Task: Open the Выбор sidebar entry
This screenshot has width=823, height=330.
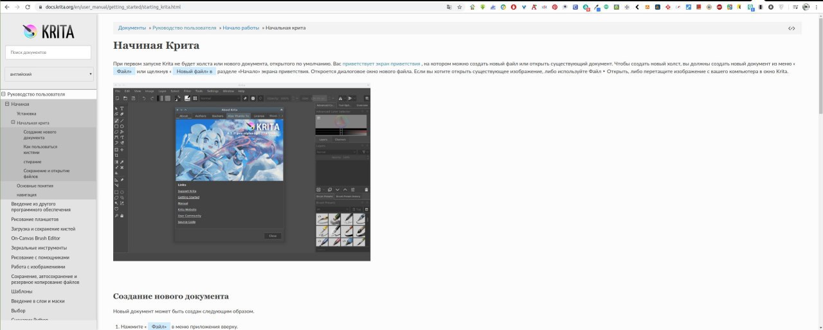Action: (18, 310)
